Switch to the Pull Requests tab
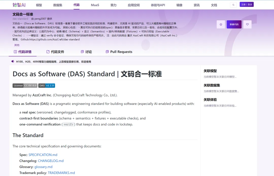 [119, 52]
